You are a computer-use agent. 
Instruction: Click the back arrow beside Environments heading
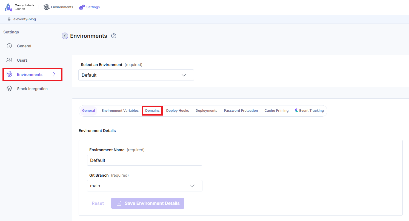[x=65, y=36]
